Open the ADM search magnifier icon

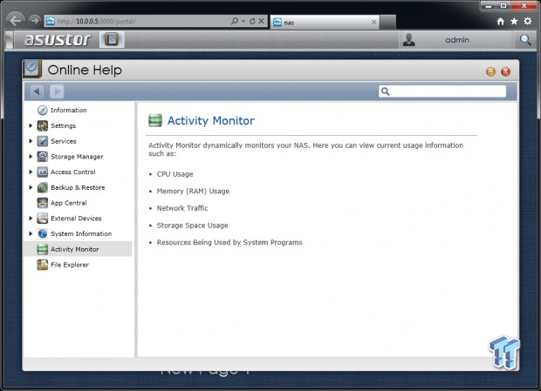525,40
